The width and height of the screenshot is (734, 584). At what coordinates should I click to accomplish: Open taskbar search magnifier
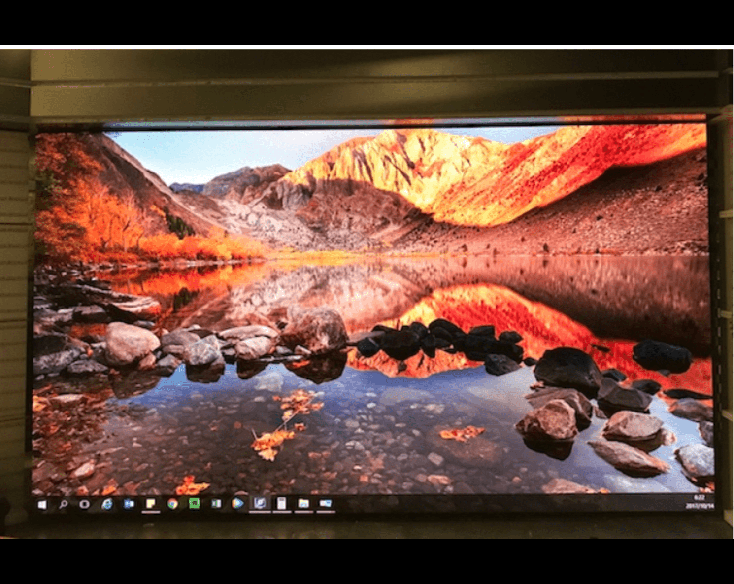coord(64,504)
